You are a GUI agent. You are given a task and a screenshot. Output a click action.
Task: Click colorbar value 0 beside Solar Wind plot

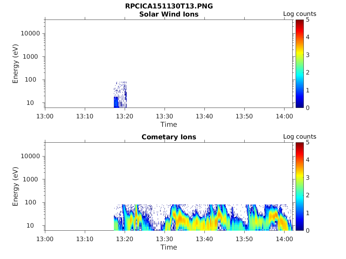307,108
